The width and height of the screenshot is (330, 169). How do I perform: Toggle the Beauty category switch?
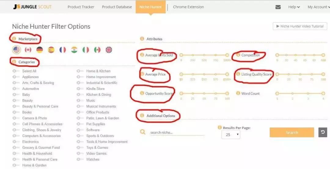coord(16,100)
